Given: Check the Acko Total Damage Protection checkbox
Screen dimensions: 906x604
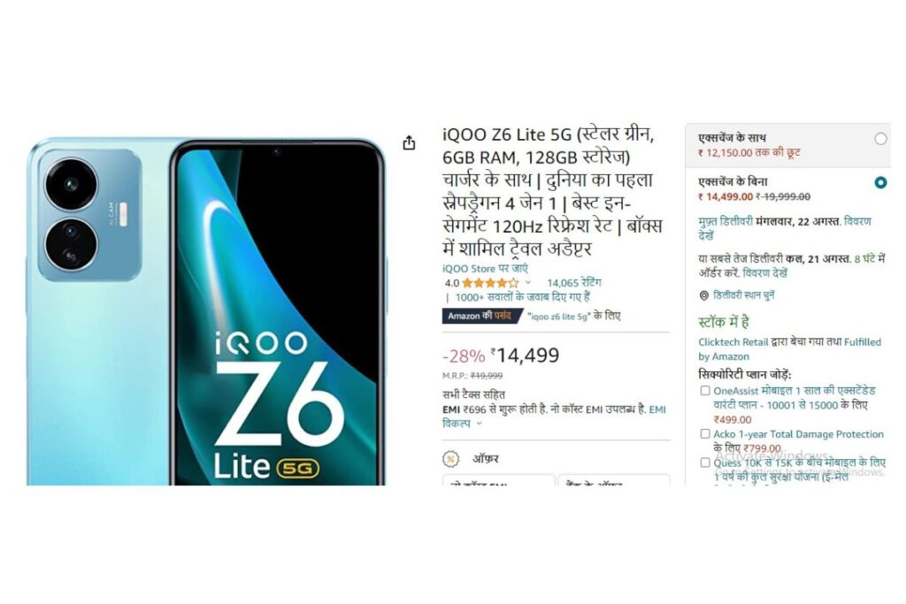Looking at the screenshot, I should [705, 433].
